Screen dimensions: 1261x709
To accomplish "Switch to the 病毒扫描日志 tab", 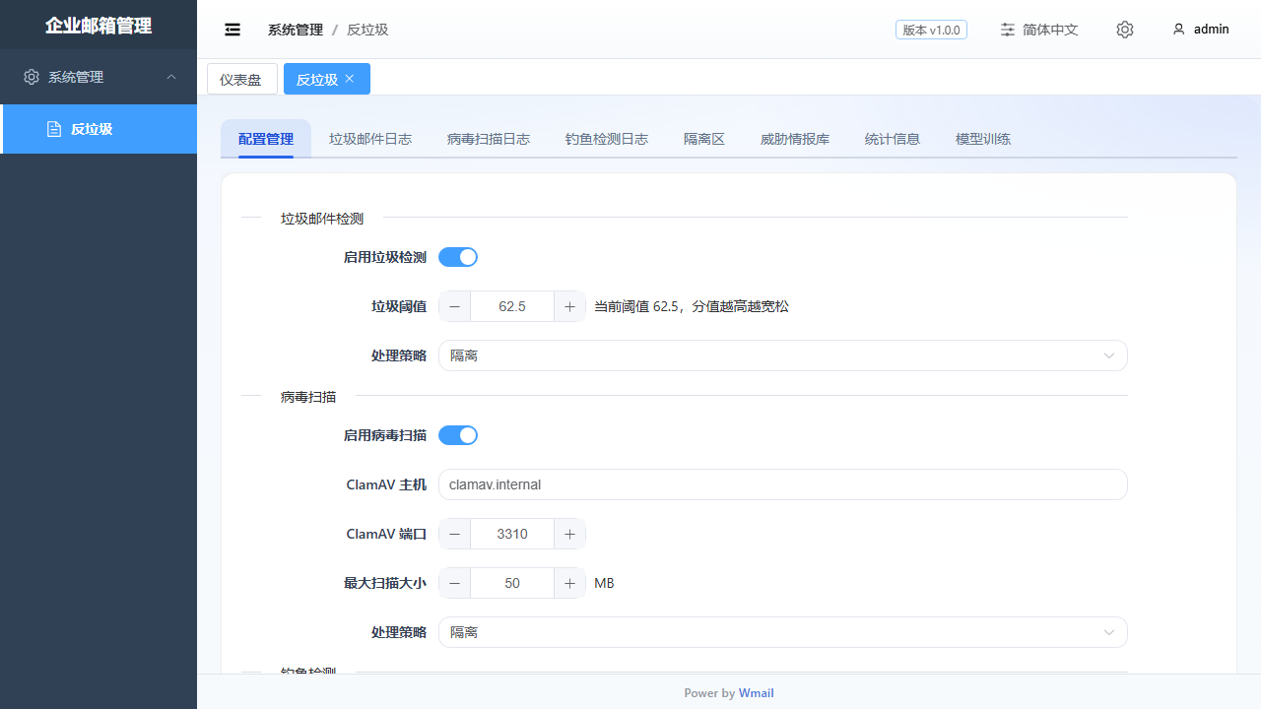I will pyautogui.click(x=489, y=139).
